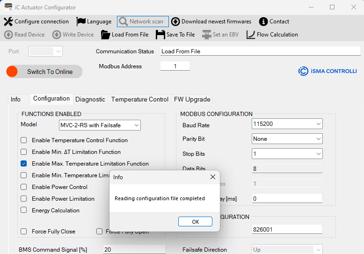Expand the Stop Bits dropdown
Image resolution: width=364 pixels, height=254 pixels.
[x=287, y=154]
